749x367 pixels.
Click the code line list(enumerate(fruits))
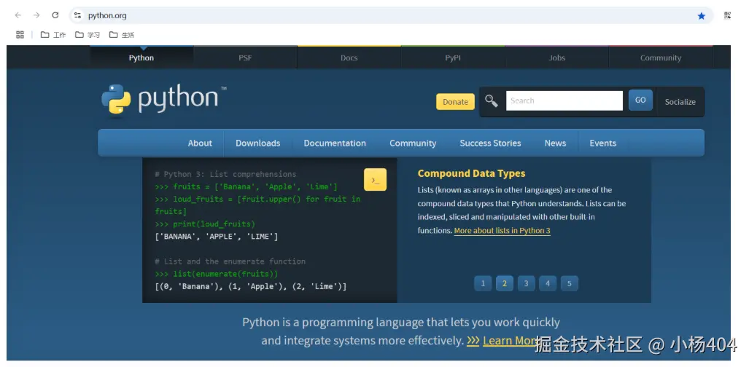click(x=217, y=274)
